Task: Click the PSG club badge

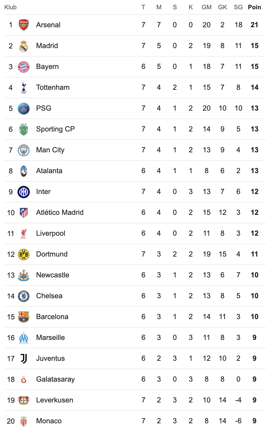Action: coord(24,108)
